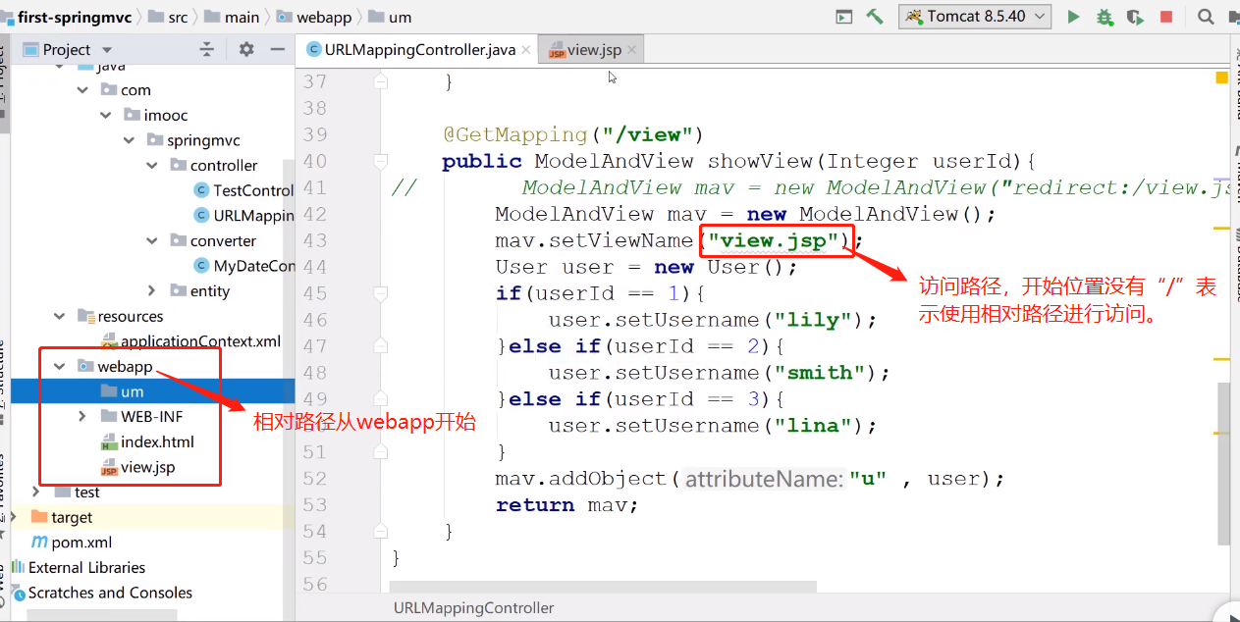
Task: Run with Coverage using shield icon
Action: coord(1135,17)
